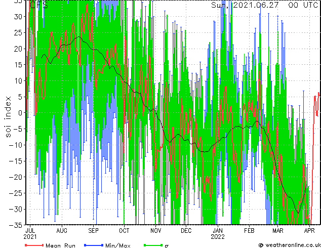
Task: Click the 0 y-axis value
Action: pos(20,113)
